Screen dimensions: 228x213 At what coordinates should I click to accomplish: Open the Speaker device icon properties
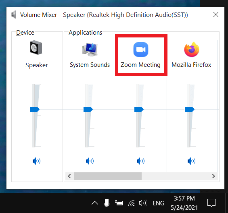[36, 48]
